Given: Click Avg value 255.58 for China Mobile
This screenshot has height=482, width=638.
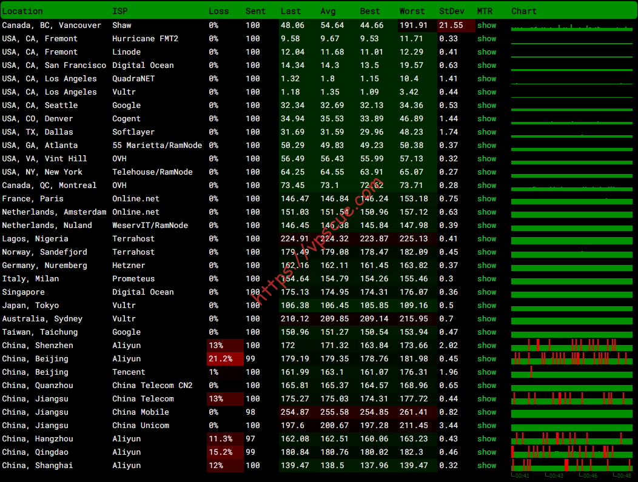Looking at the screenshot, I should coord(334,412).
